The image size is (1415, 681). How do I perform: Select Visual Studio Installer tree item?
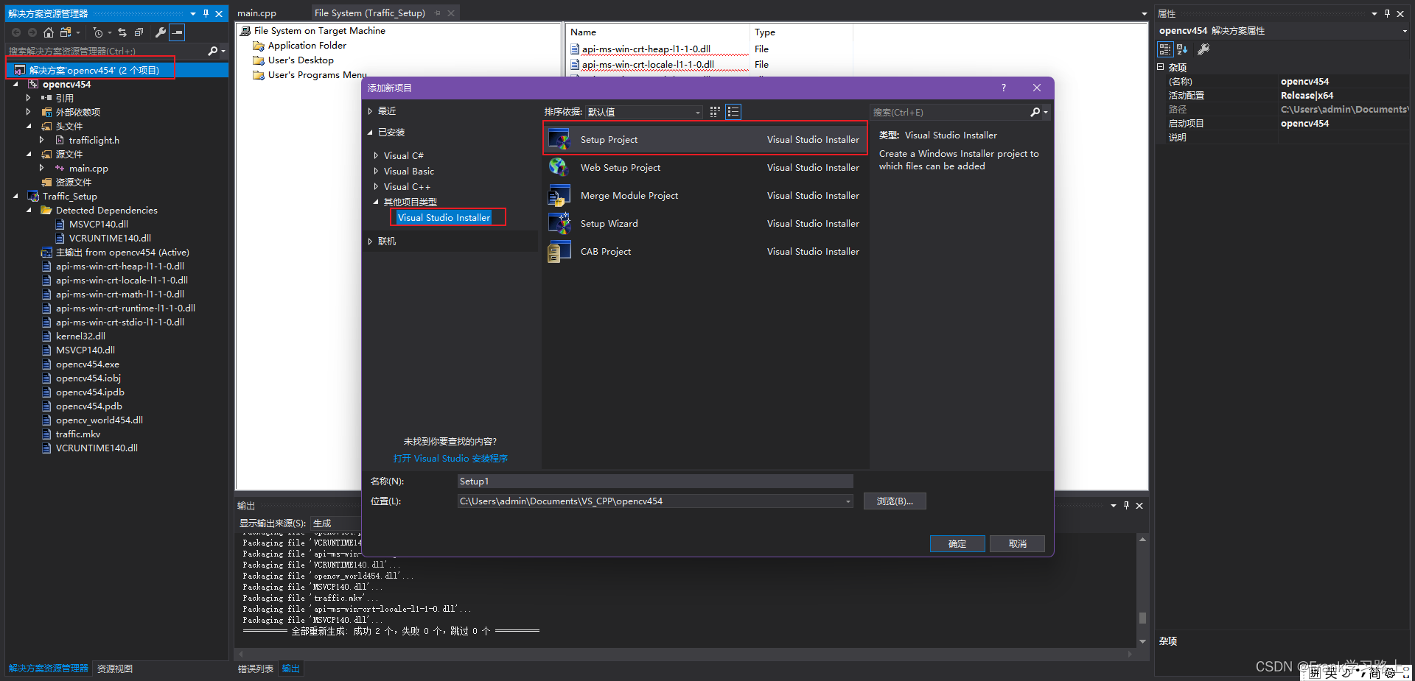[444, 217]
